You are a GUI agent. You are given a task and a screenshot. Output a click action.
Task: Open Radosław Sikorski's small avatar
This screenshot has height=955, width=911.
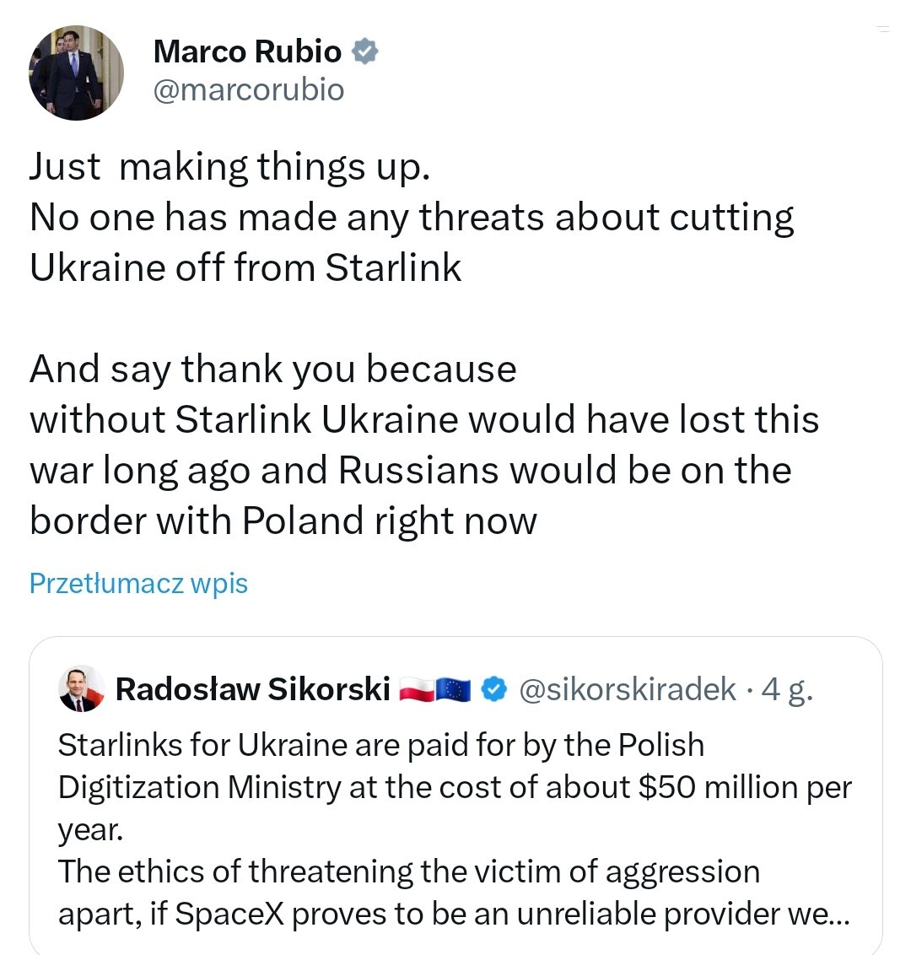tap(82, 689)
